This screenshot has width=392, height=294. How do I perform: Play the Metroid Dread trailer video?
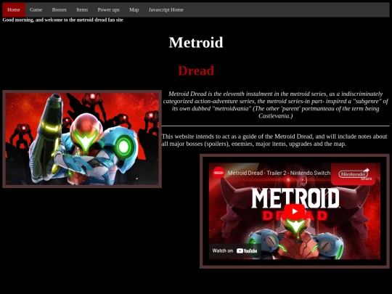(x=295, y=211)
